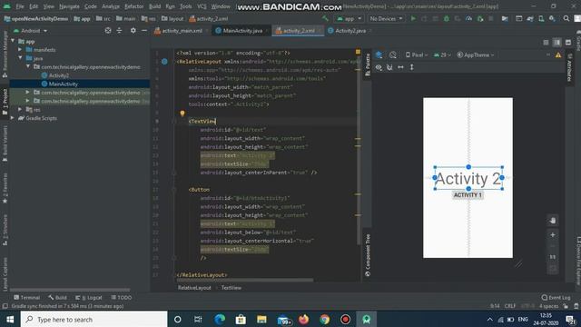Open the Navigate menu
Image resolution: width=581 pixels, height=327 pixels.
(x=69, y=6)
